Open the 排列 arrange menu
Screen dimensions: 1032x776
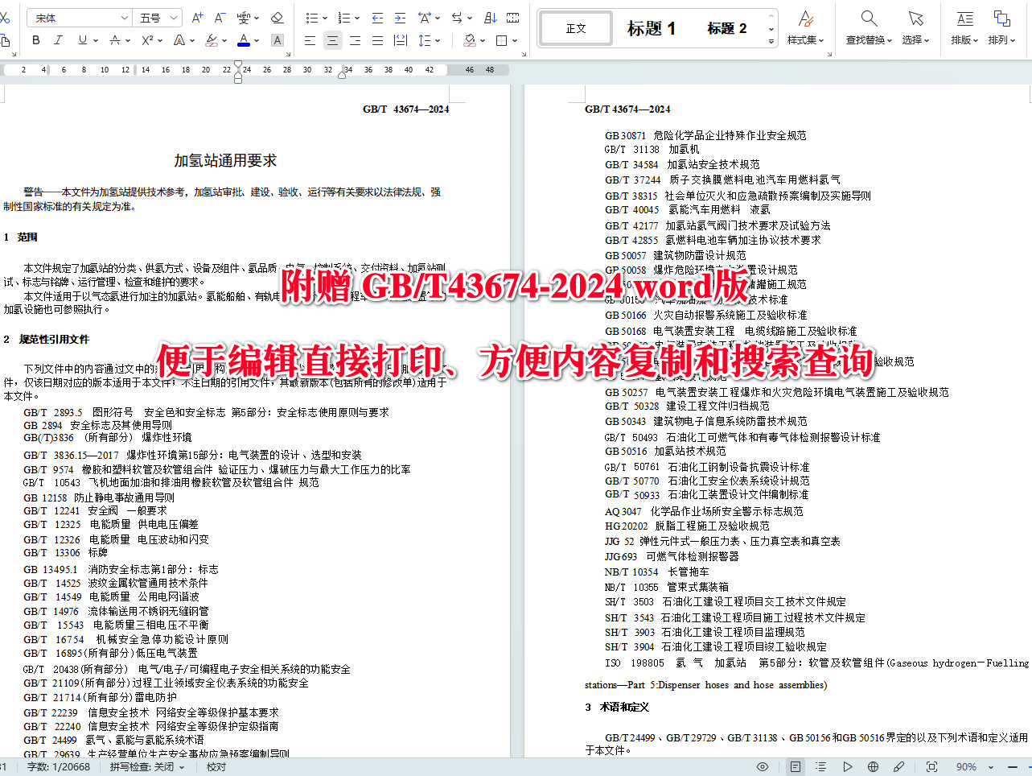tap(1001, 28)
